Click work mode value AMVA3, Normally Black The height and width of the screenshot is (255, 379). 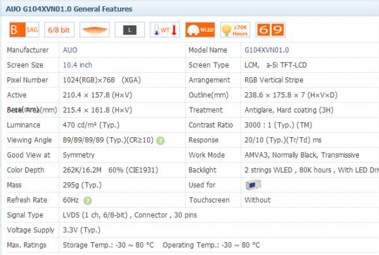click(302, 155)
